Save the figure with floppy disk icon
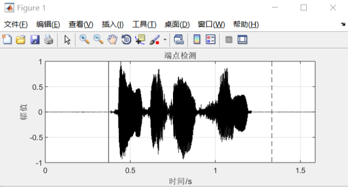The image size is (348, 187). pyautogui.click(x=35, y=40)
